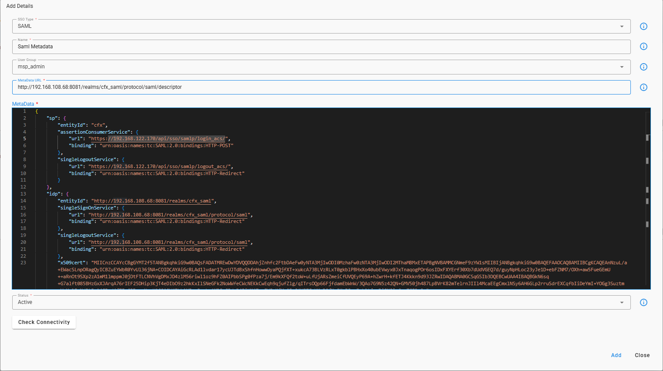Image resolution: width=663 pixels, height=371 pixels.
Task: Select the Name field containing Saml Metadata
Action: click(x=305, y=47)
